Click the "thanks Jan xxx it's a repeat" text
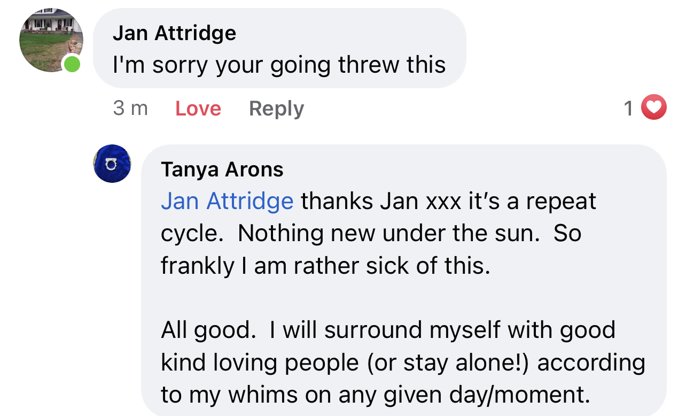The height and width of the screenshot is (416, 686). [x=448, y=202]
